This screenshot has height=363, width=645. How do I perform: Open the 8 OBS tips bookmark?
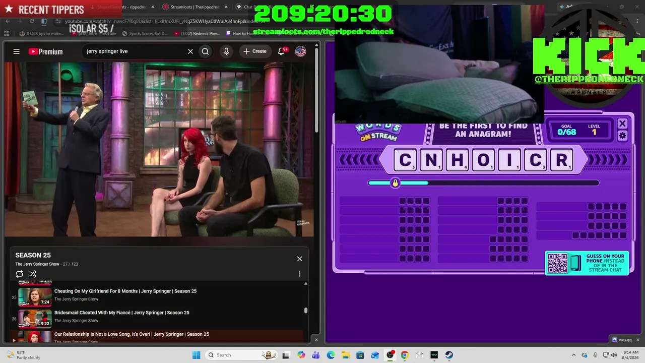41,34
